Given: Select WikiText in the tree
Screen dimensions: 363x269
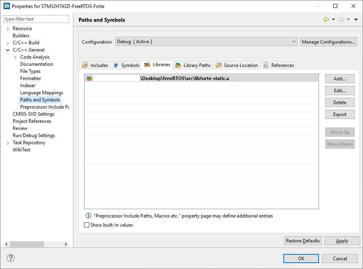Looking at the screenshot, I should click(21, 150).
